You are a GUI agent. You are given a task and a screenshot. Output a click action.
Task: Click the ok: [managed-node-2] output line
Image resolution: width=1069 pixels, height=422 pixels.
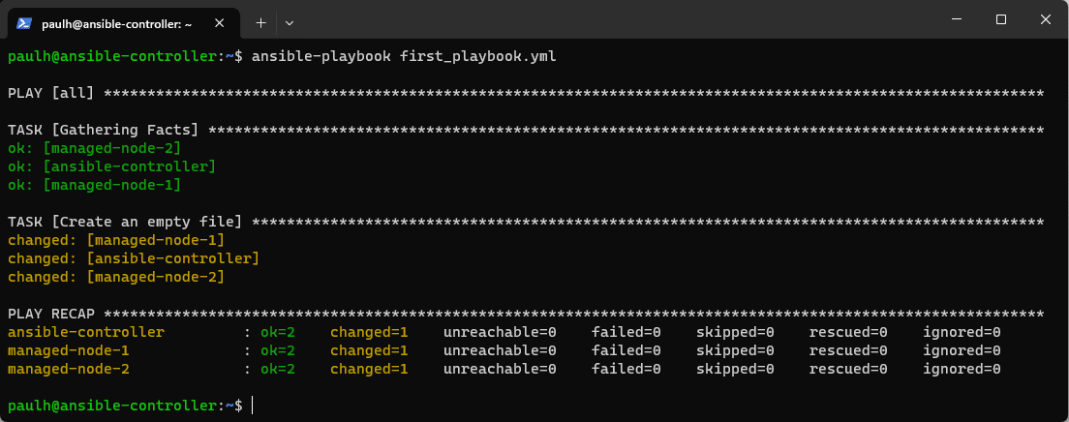point(95,148)
